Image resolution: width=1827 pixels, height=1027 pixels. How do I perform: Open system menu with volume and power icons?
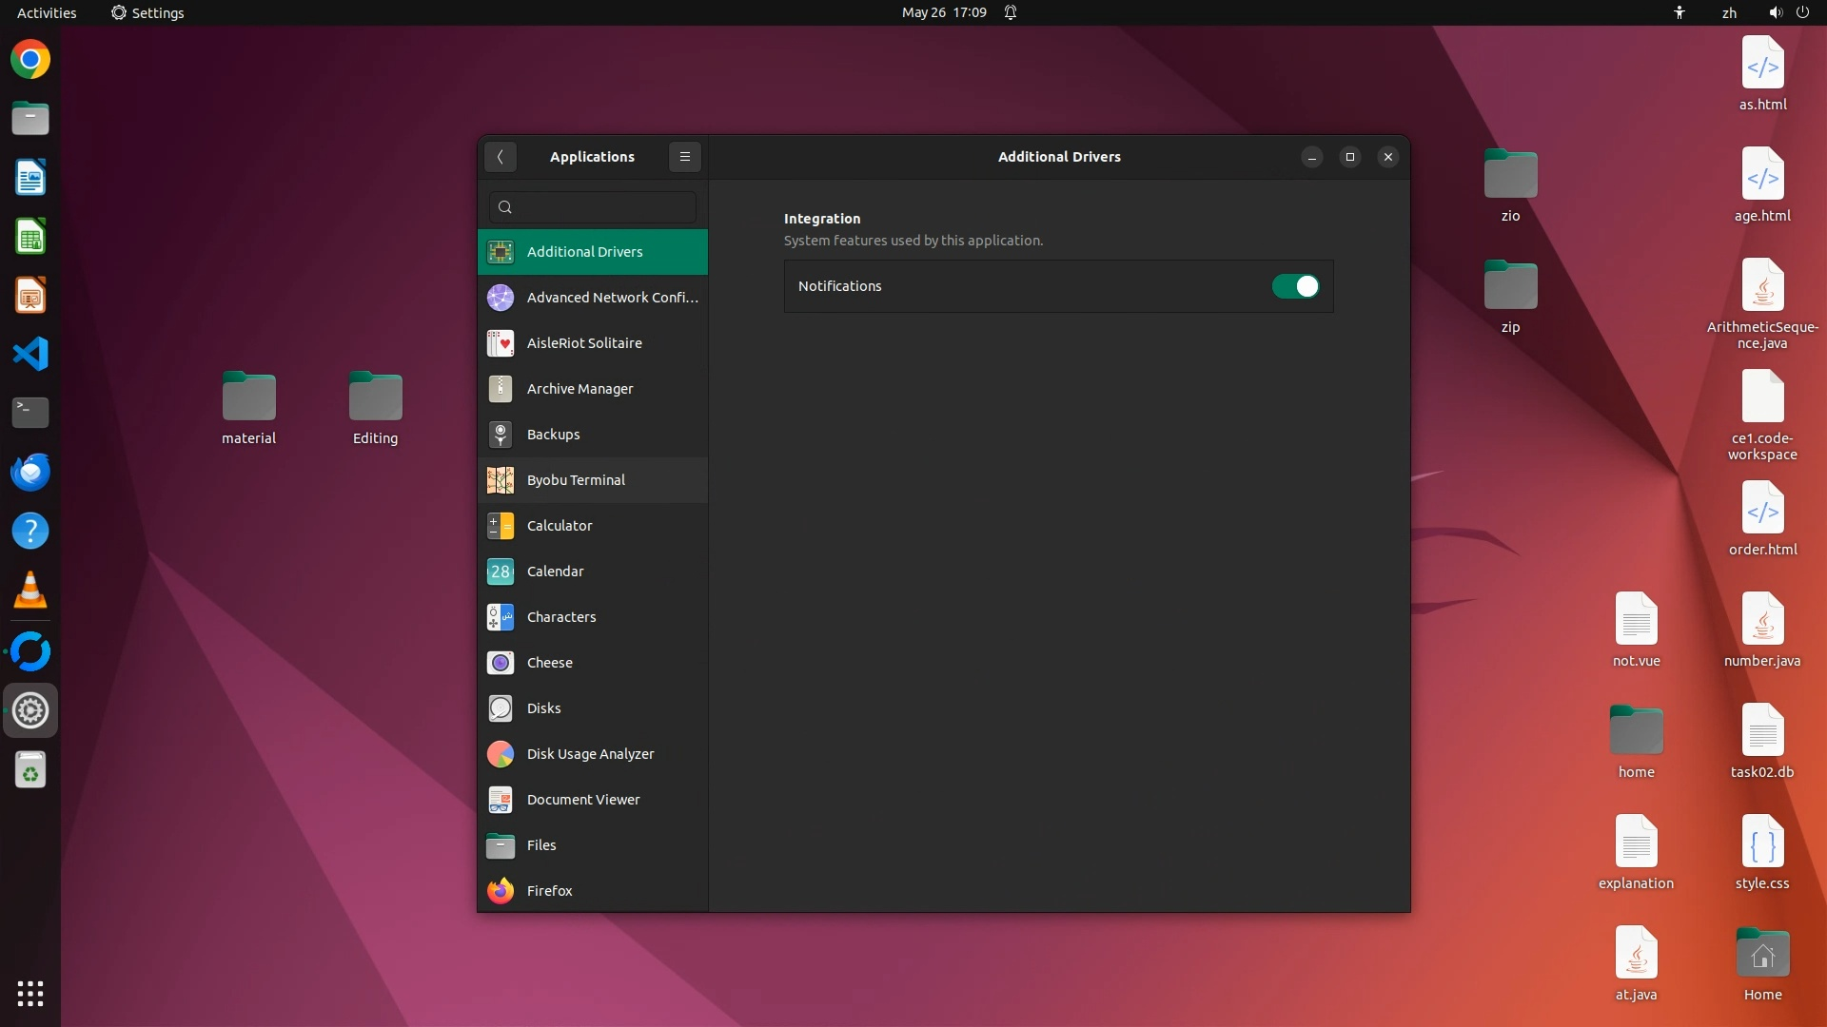[x=1788, y=12]
